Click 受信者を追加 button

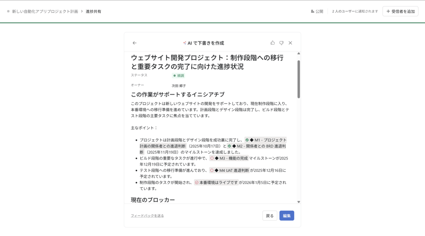[x=401, y=11]
